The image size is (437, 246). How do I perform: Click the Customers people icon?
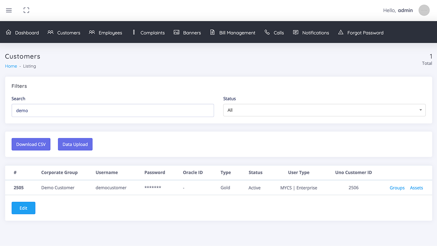pyautogui.click(x=51, y=32)
